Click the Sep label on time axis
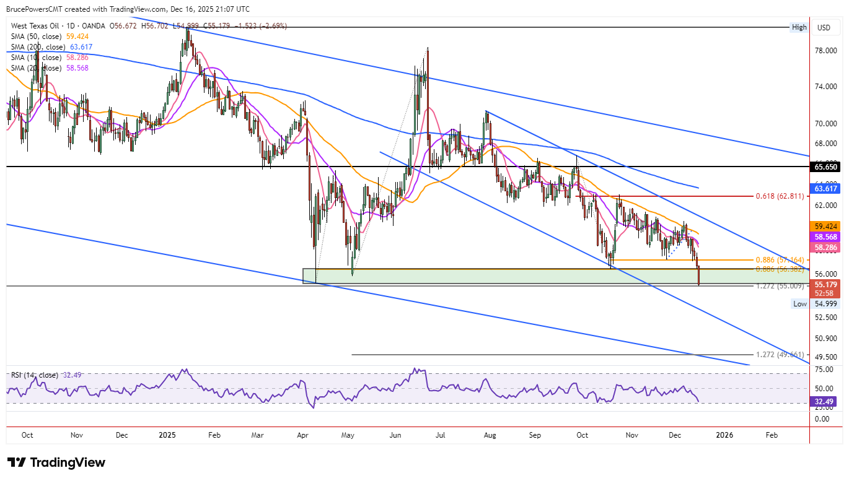 [x=536, y=435]
